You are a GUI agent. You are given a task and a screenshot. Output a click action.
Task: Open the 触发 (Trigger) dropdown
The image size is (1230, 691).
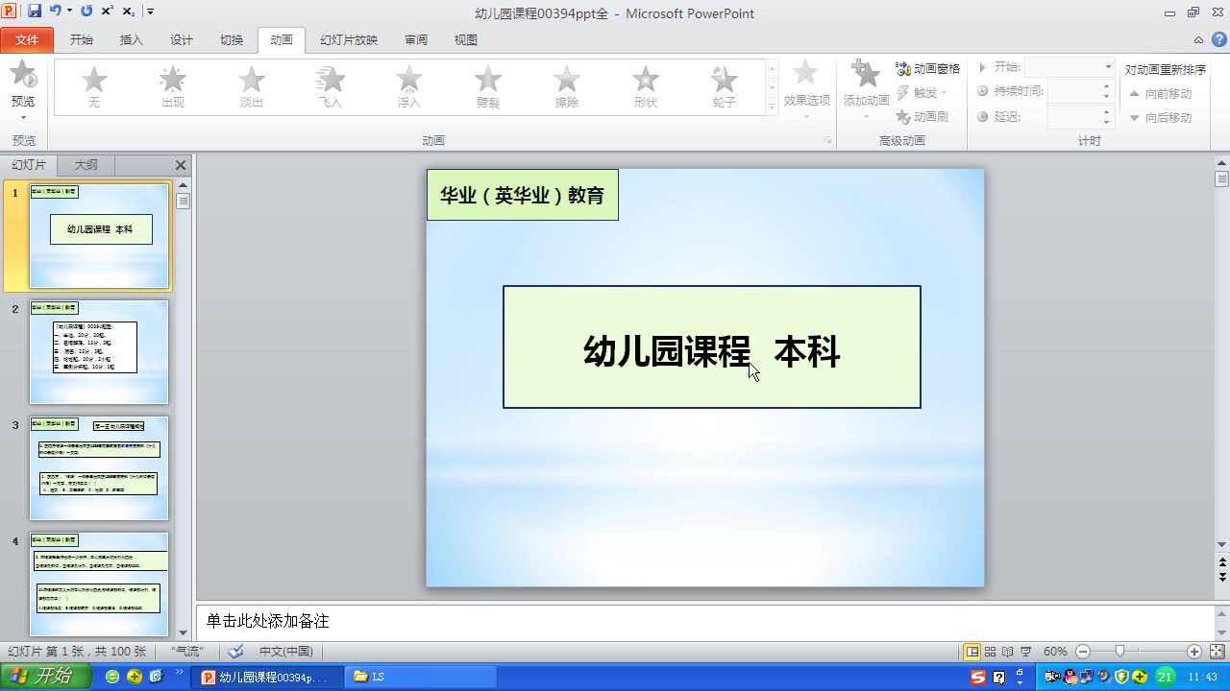tap(922, 93)
